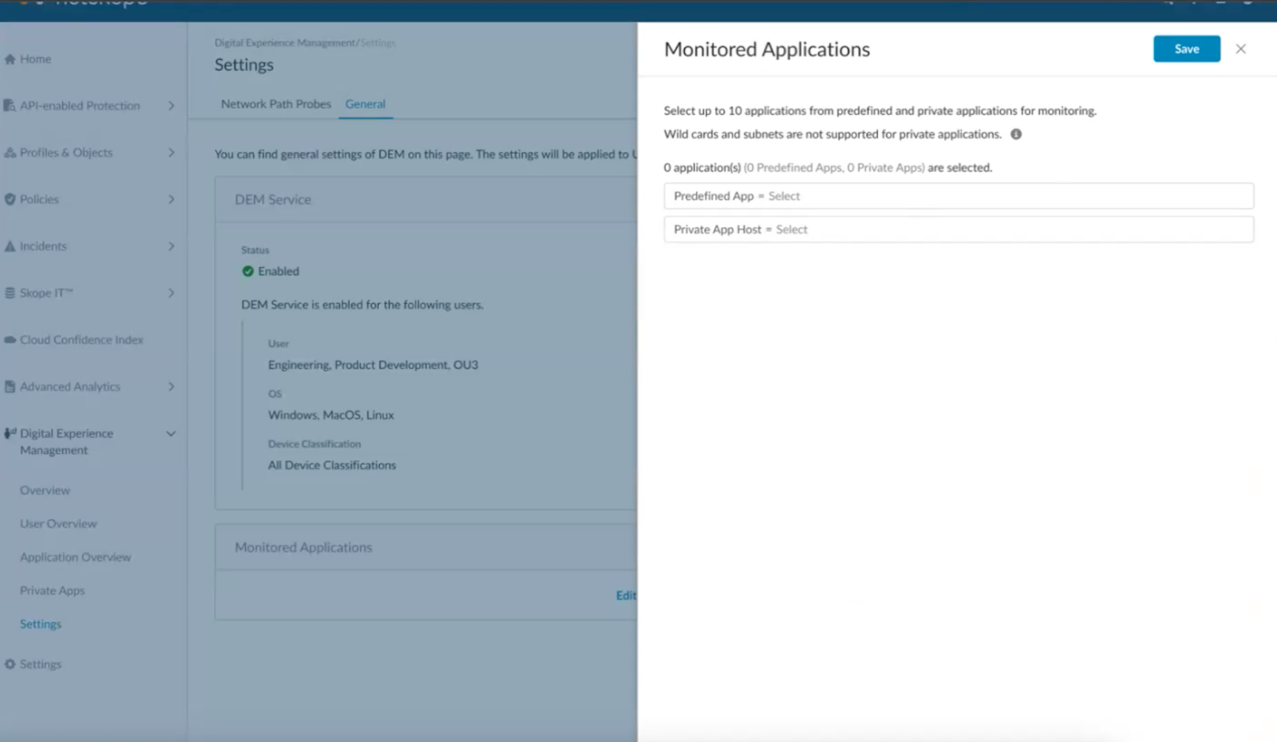Screen dimensions: 1277x742
Task: Click the Cloud Confidence Index cloud icon
Action: point(10,340)
